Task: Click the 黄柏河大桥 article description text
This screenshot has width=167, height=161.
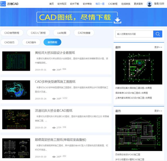Action: coord(71,61)
